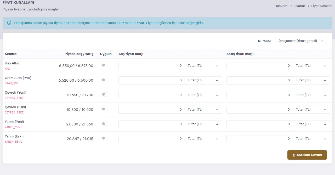335x175 pixels.
Task: Switch on apply for Çeyrek (Eski)
Action: (x=105, y=109)
